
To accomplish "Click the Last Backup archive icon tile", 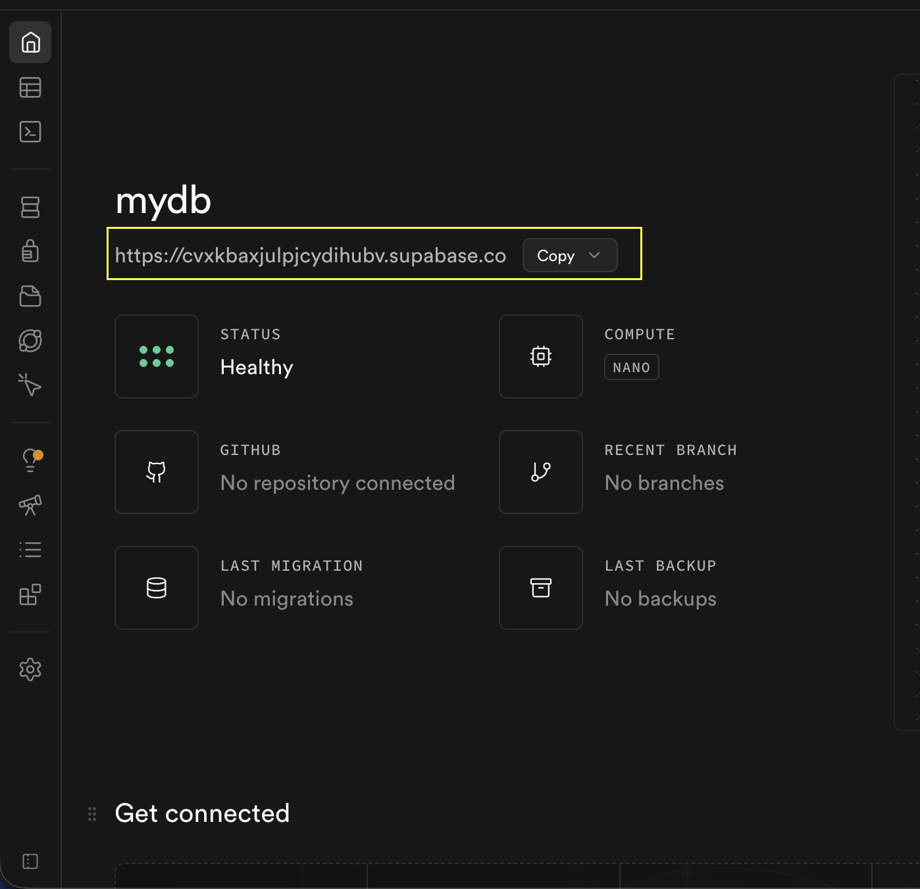I will (541, 588).
